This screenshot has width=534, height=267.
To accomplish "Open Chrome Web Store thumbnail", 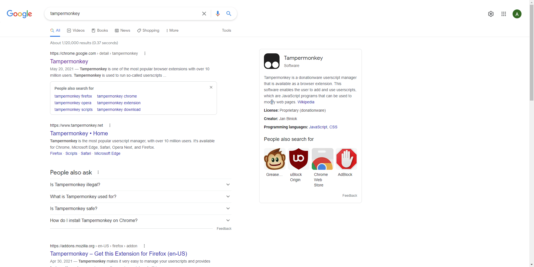I will pyautogui.click(x=323, y=159).
